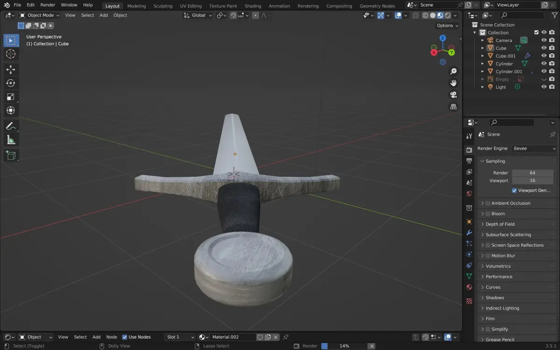Enable Motion Blur checkbox
Image resolution: width=560 pixels, height=350 pixels.
[488, 256]
